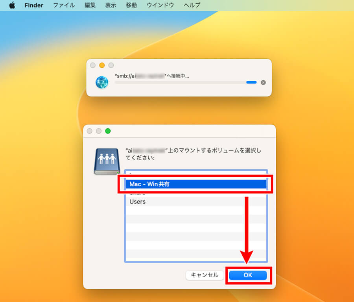
Task: Click the キャンセル button
Action: [205, 275]
